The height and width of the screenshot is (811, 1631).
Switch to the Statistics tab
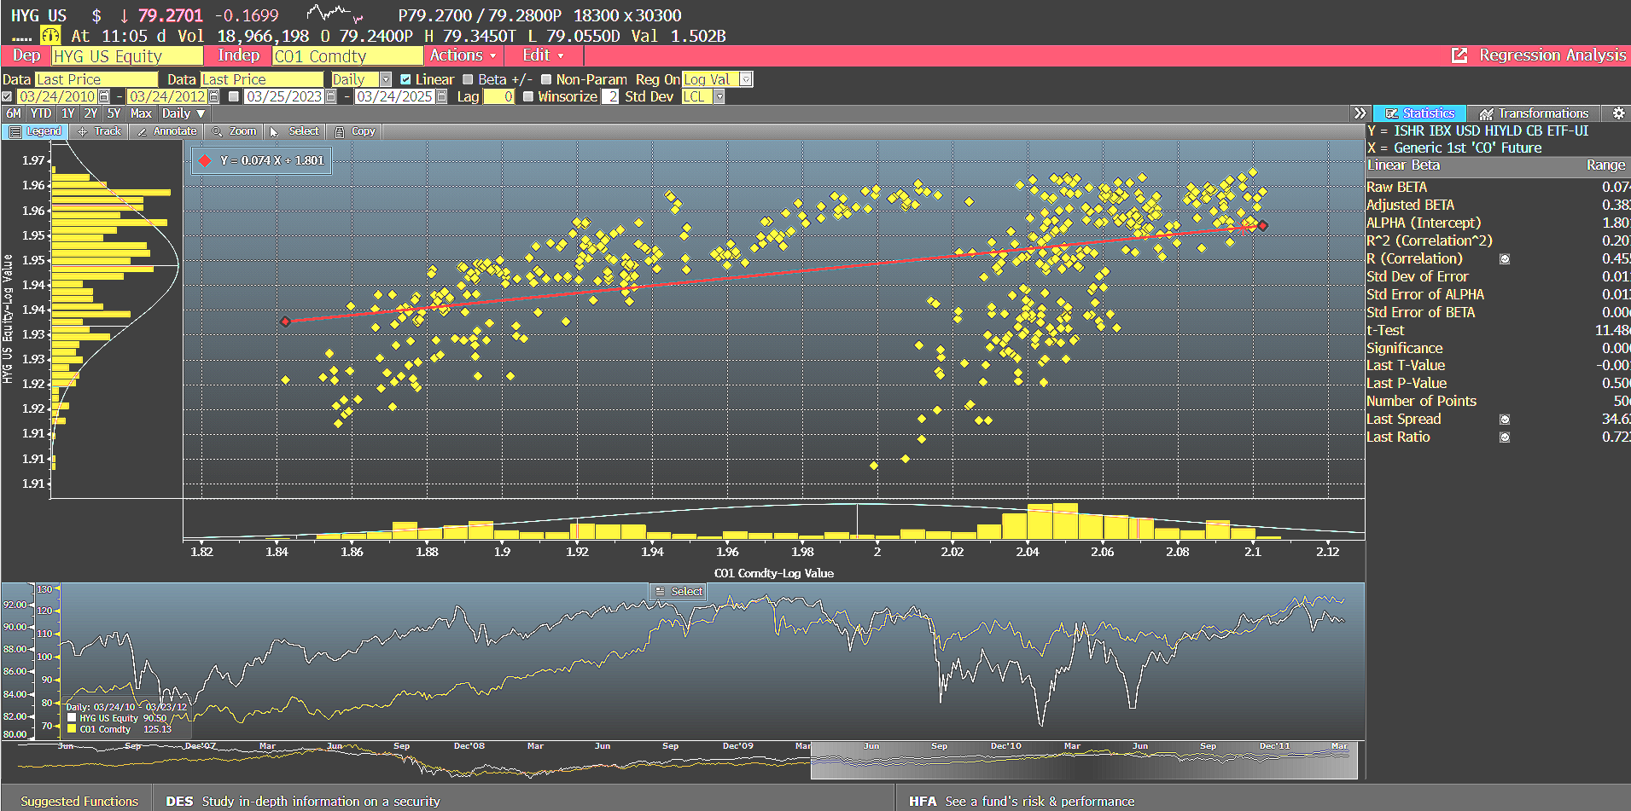1420,113
